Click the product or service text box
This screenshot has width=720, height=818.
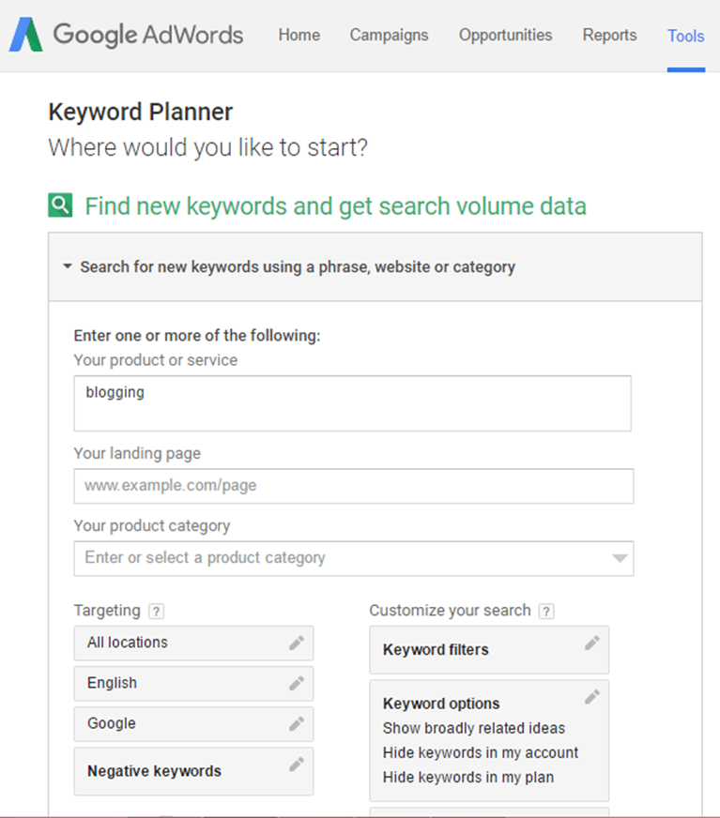click(352, 403)
